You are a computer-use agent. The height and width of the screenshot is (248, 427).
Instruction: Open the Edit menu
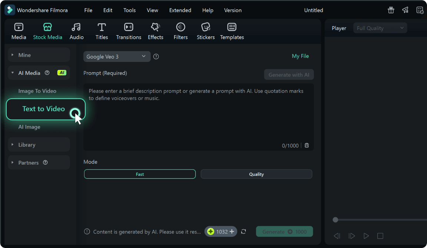[107, 10]
